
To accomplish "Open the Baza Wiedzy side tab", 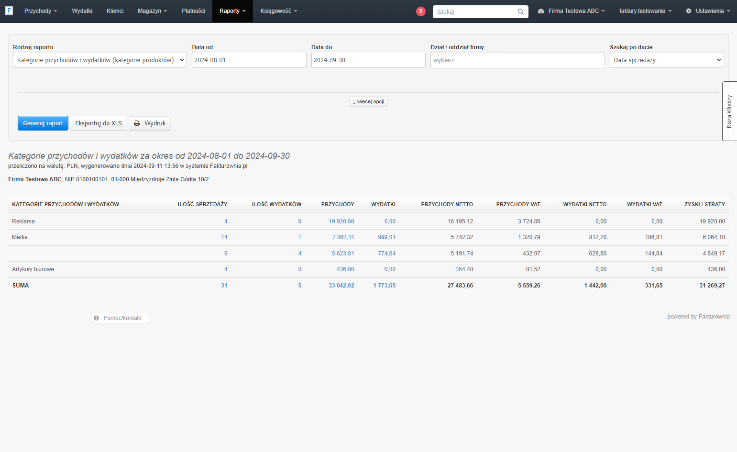I will (x=729, y=111).
